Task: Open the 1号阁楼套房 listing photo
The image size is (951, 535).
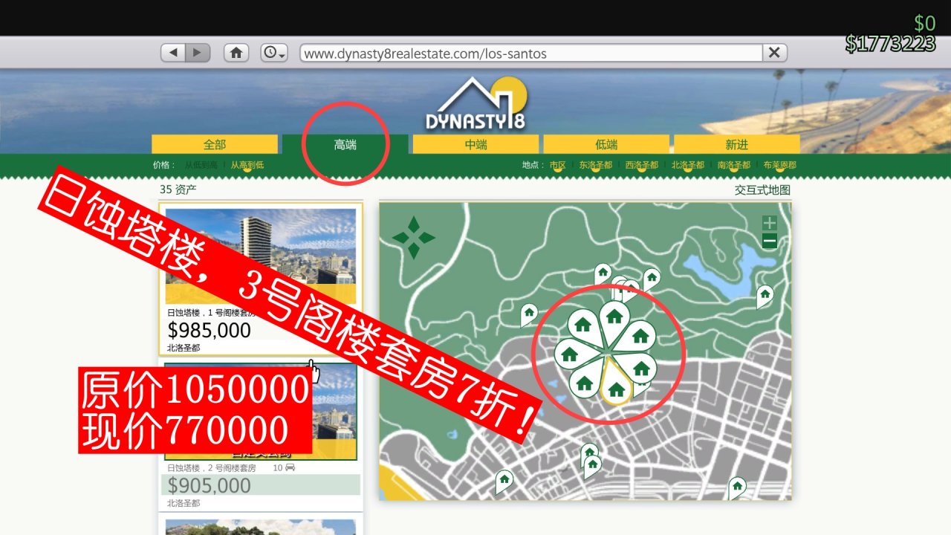Action: [261, 256]
